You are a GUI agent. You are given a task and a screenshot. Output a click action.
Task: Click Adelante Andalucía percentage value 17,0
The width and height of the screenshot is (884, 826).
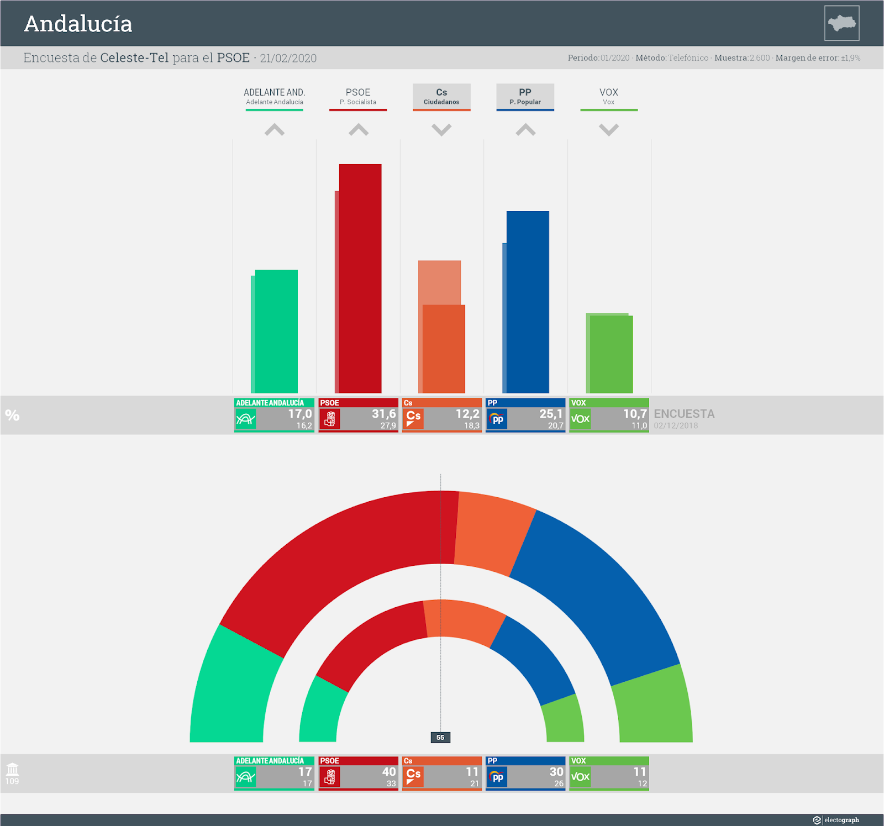click(300, 414)
